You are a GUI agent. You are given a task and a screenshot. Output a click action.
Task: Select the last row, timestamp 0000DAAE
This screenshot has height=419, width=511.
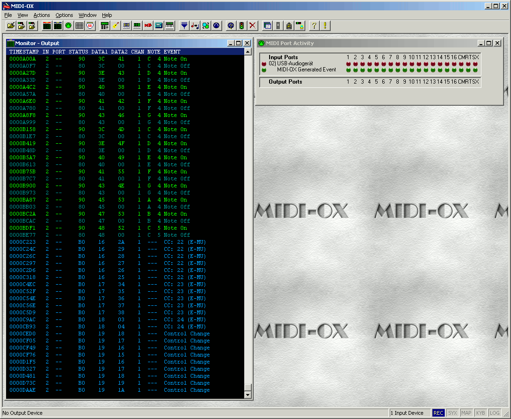coord(125,390)
